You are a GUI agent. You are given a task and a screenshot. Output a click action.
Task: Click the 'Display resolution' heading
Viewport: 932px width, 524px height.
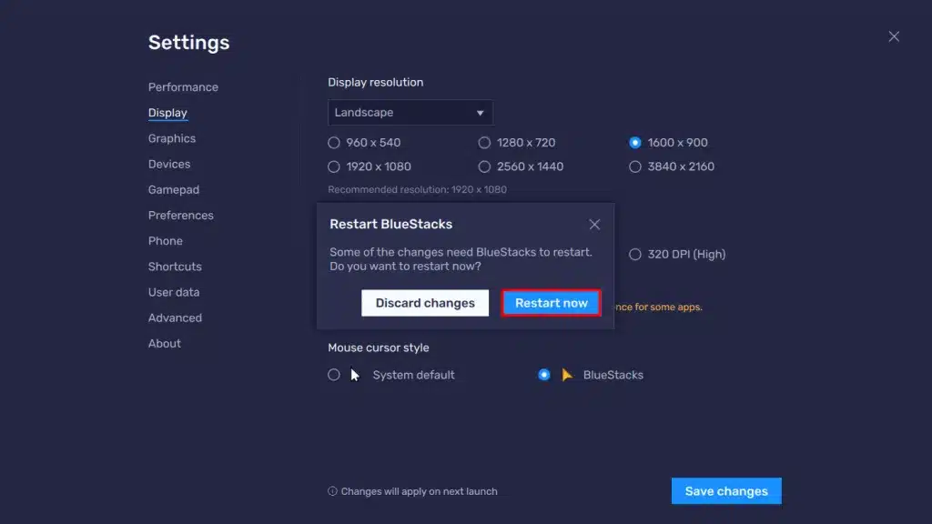pyautogui.click(x=376, y=83)
